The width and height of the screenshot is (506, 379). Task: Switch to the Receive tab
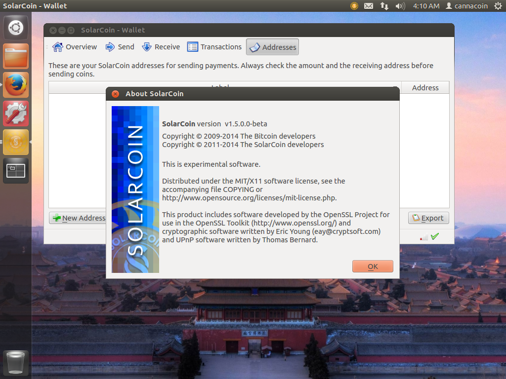pos(161,47)
